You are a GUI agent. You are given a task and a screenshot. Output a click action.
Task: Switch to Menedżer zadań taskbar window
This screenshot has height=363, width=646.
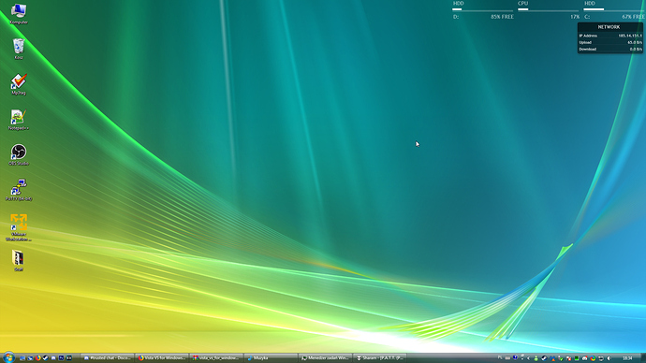coord(325,358)
